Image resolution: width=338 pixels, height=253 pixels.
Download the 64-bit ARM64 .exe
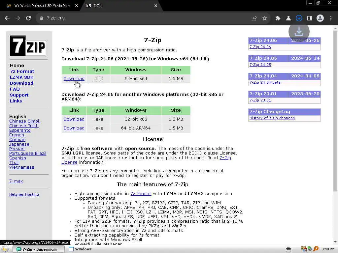pyautogui.click(x=74, y=128)
